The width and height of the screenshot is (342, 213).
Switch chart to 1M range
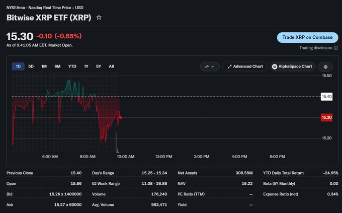[x=44, y=66]
